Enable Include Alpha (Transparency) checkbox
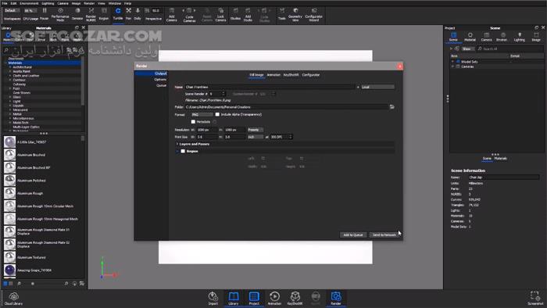The width and height of the screenshot is (547, 308). 217,114
